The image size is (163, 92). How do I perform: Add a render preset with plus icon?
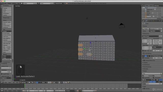pyautogui.click(x=160, y=36)
